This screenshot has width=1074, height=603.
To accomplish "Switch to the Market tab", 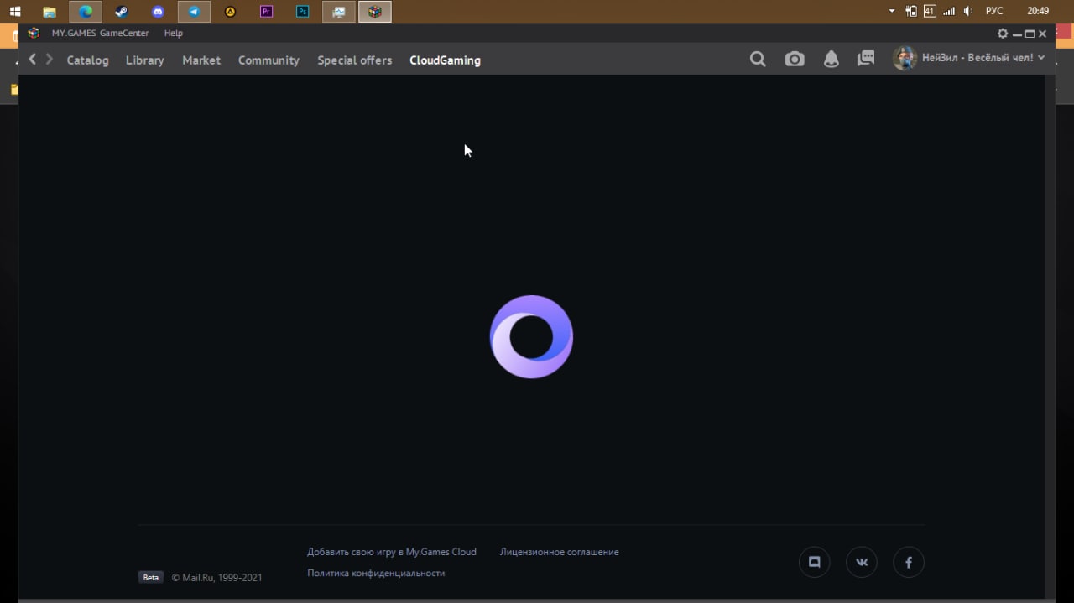I will (x=201, y=60).
